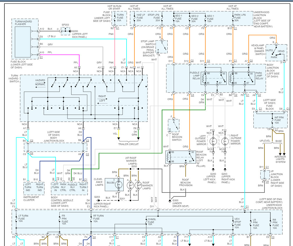293x246 pixels.
Task: Click the Roof Beacon Switch symbol
Action: point(174,125)
